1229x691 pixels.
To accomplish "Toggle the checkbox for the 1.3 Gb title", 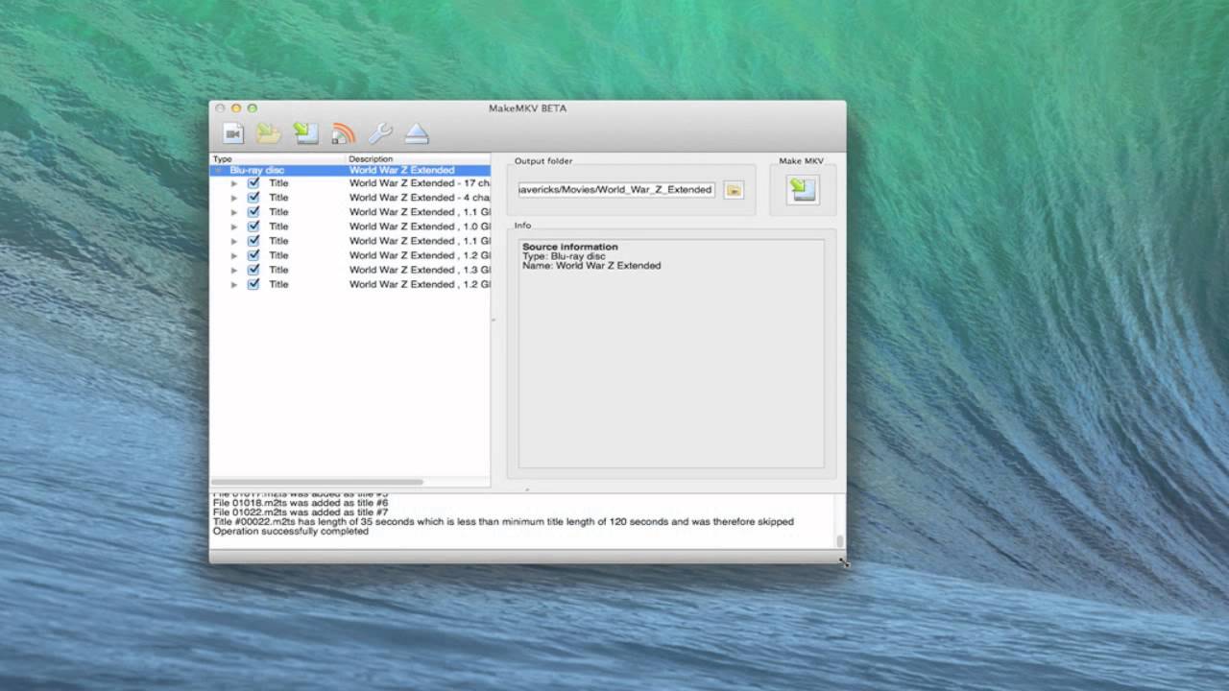I will coord(253,270).
